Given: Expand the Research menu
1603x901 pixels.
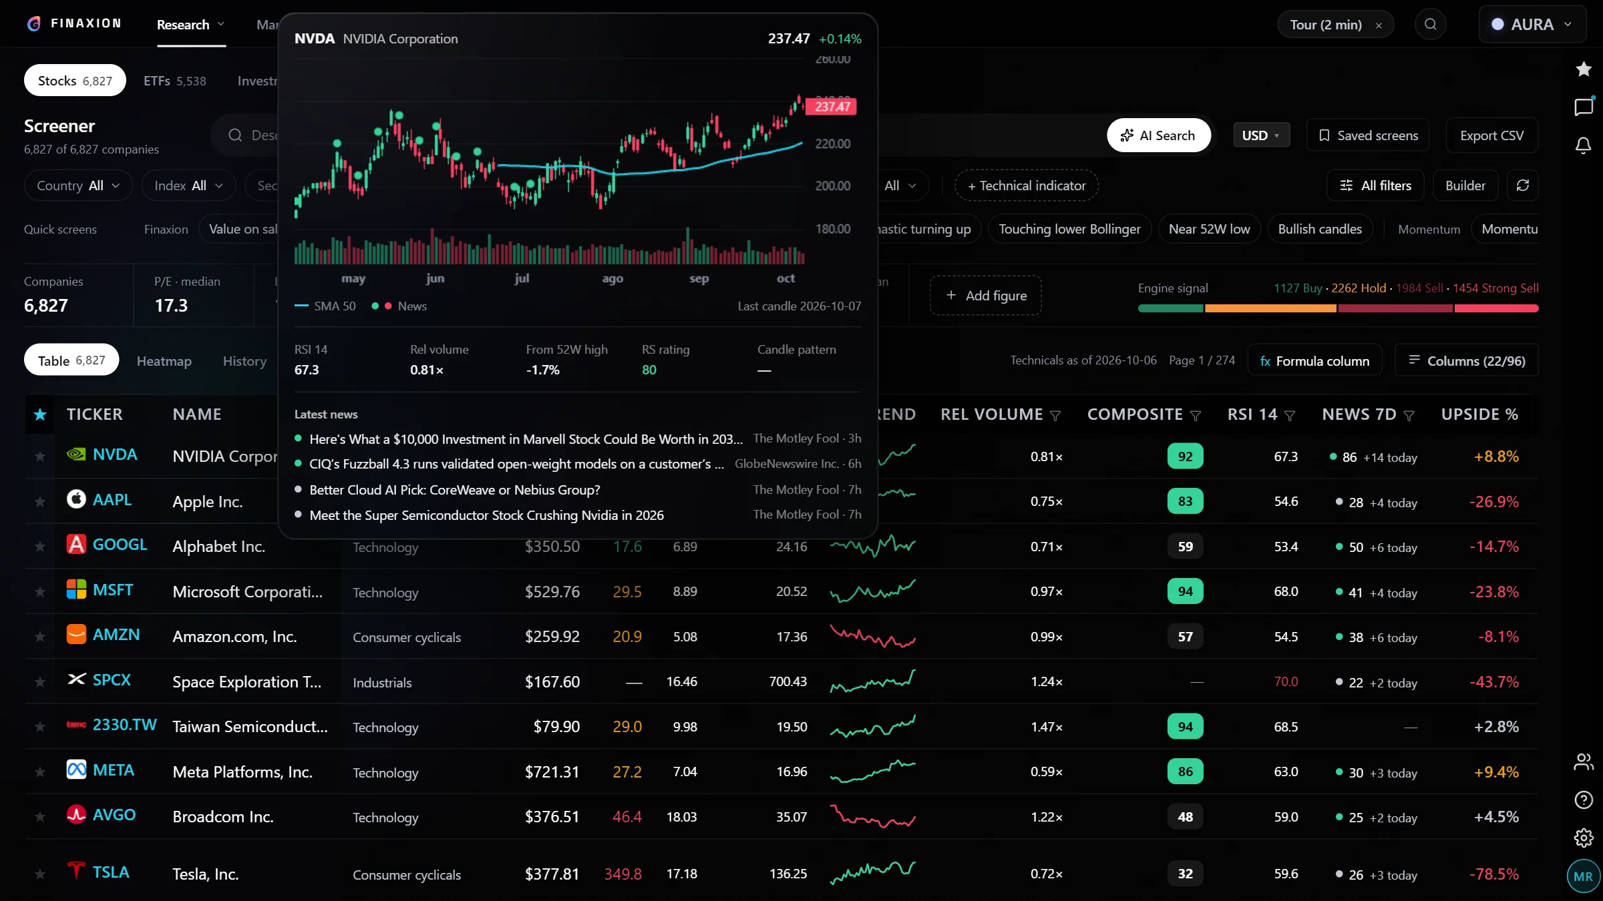Looking at the screenshot, I should point(190,25).
